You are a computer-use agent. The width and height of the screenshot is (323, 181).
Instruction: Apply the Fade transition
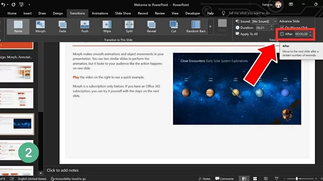63,27
